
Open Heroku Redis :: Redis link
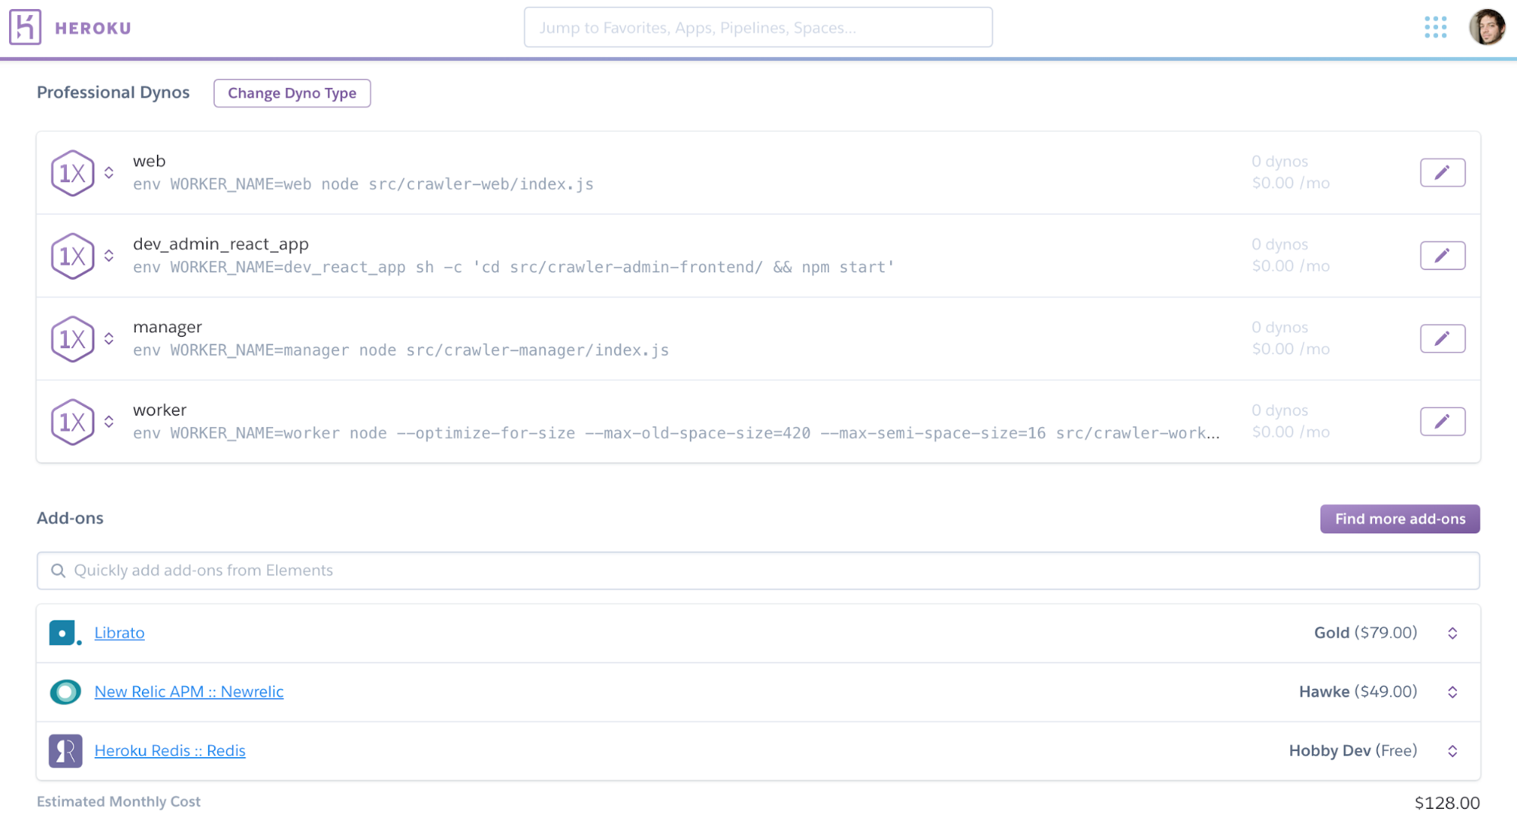(x=170, y=750)
